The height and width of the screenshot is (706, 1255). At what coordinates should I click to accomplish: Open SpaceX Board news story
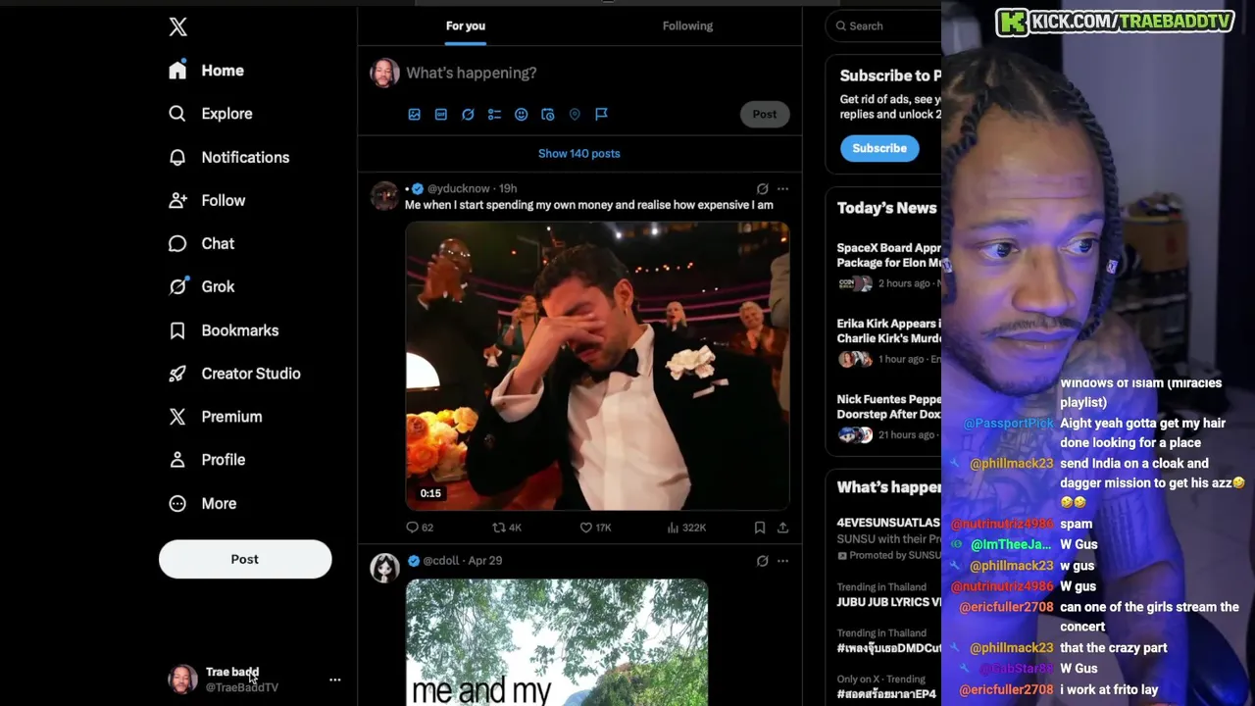(888, 265)
